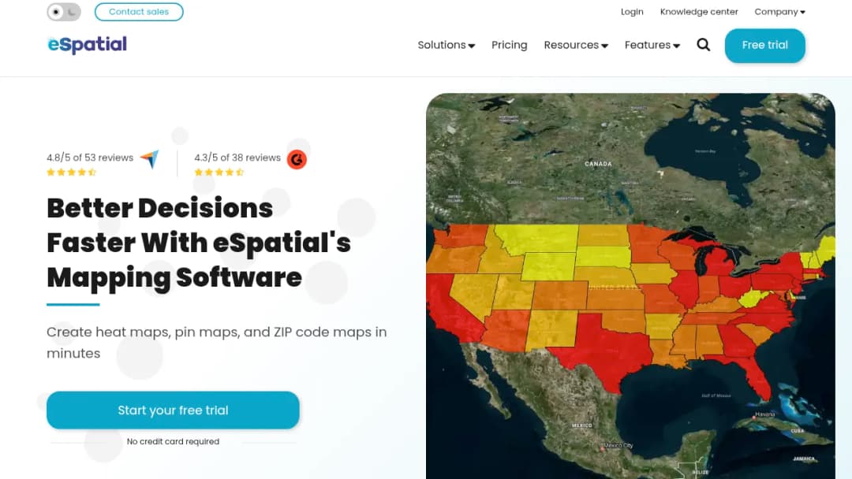The width and height of the screenshot is (852, 479).
Task: Click Start your free trial button
Action: point(173,410)
